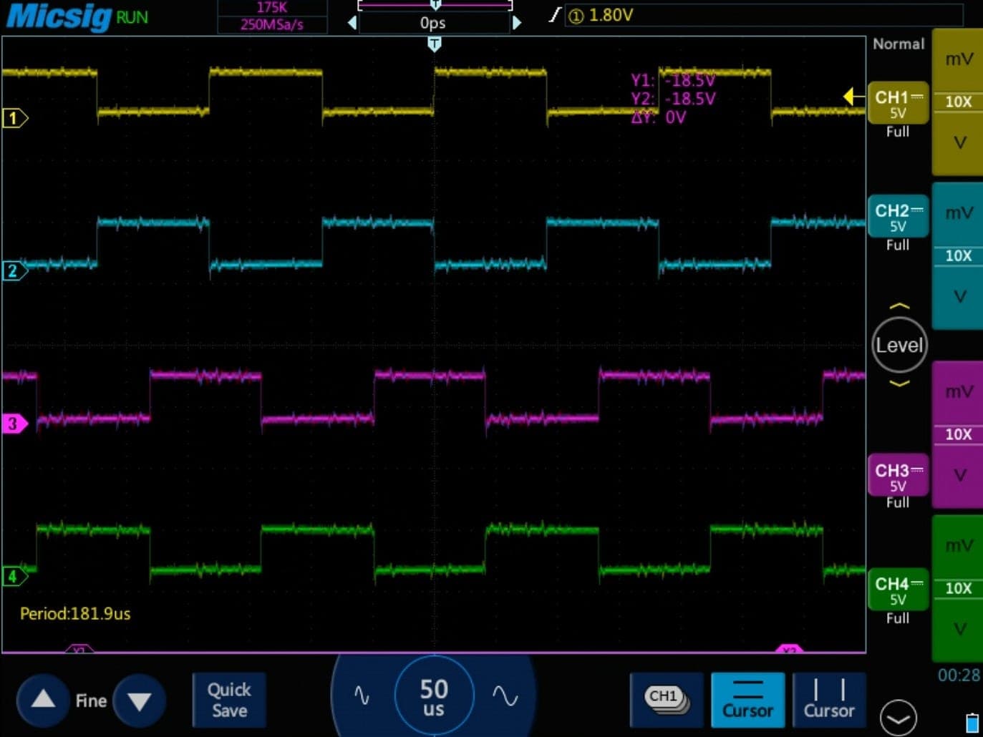Screen dimensions: 983x737
Task: Open trigger settings showing 1.80V
Action: pyautogui.click(x=763, y=15)
